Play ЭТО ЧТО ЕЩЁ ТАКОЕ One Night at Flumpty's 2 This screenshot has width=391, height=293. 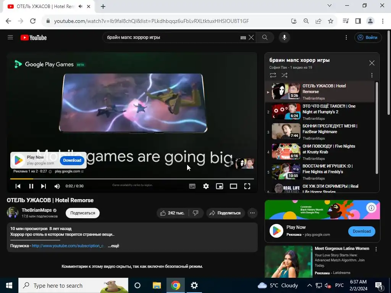[320, 112]
